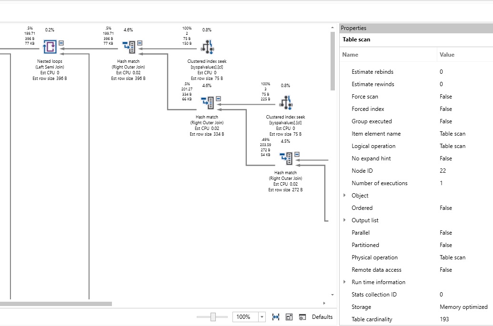Select the Physical operation property row
Image resolution: width=493 pixels, height=326 pixels.
point(416,257)
